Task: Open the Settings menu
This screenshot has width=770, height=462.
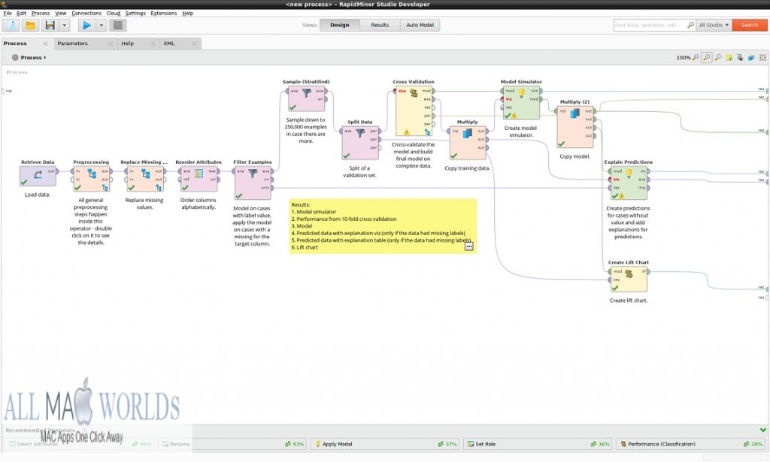Action: coord(135,14)
